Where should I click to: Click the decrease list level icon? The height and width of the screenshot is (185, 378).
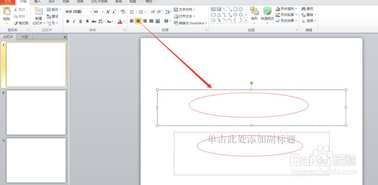point(153,12)
